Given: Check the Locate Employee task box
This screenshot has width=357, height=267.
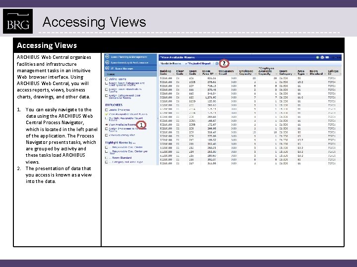Looking at the screenshot, I should [106, 110].
